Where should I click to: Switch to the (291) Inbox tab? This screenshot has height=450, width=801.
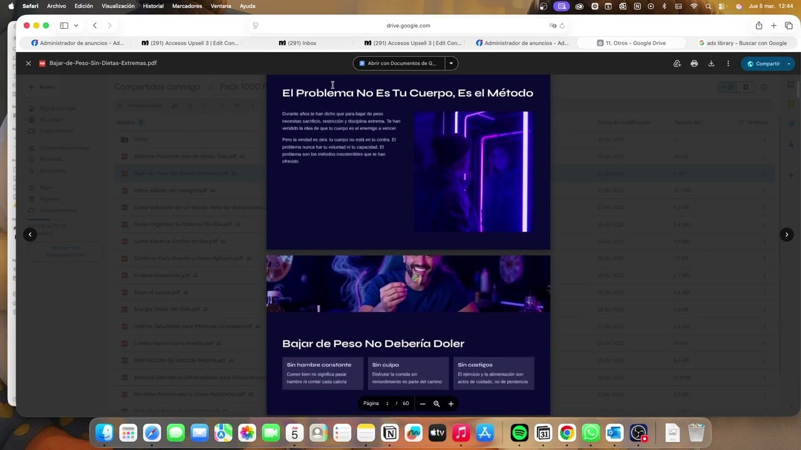pyautogui.click(x=297, y=43)
